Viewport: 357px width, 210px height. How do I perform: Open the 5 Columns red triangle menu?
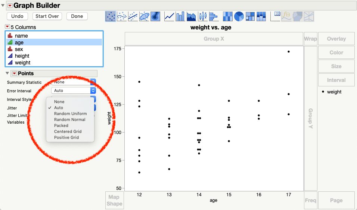tap(7, 27)
